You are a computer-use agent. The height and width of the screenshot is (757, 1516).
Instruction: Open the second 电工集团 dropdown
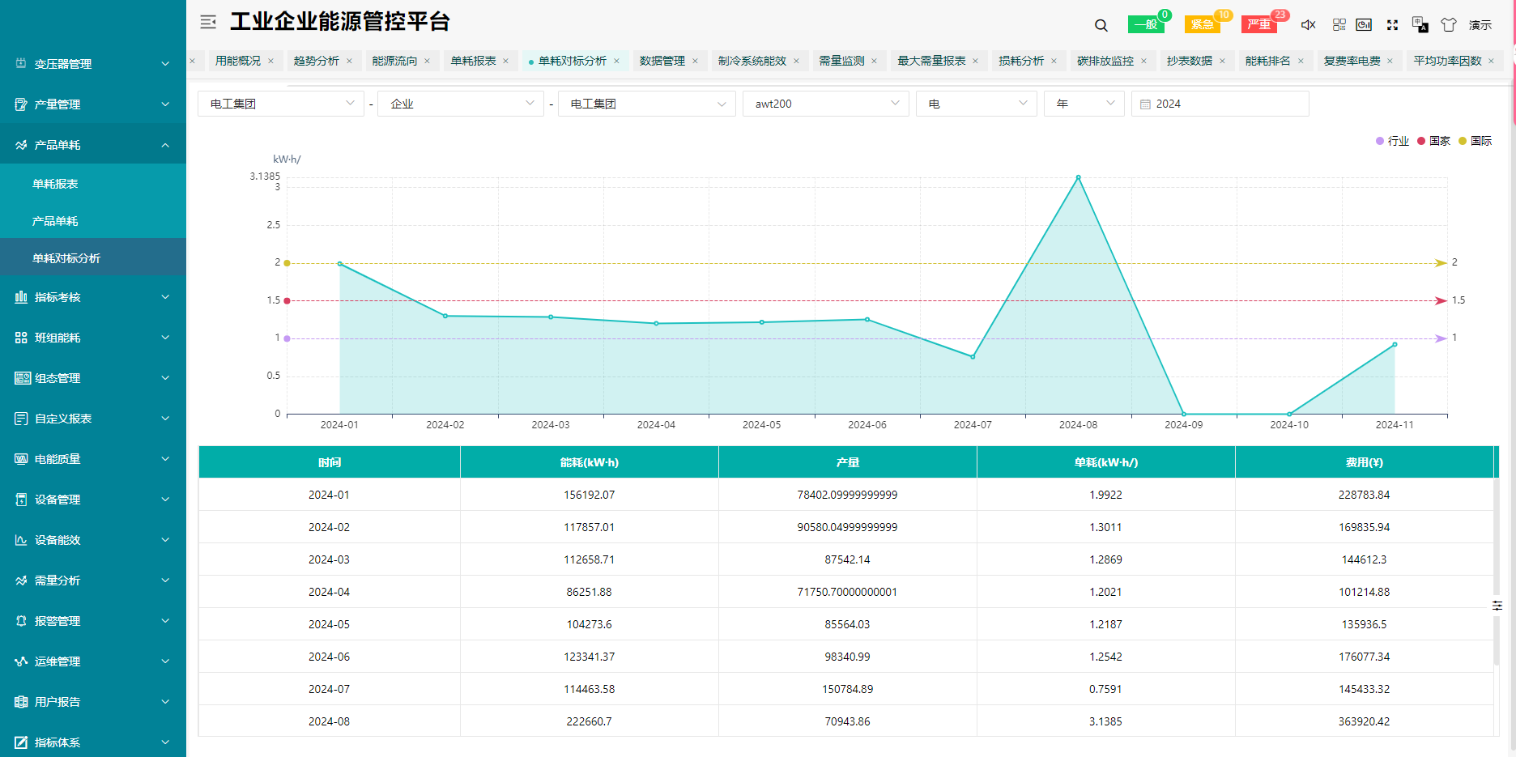646,104
